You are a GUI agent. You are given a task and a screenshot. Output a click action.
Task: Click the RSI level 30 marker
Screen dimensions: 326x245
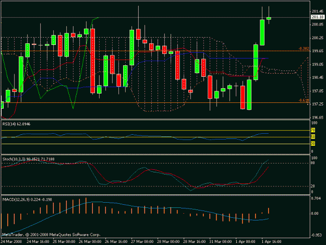(312, 144)
